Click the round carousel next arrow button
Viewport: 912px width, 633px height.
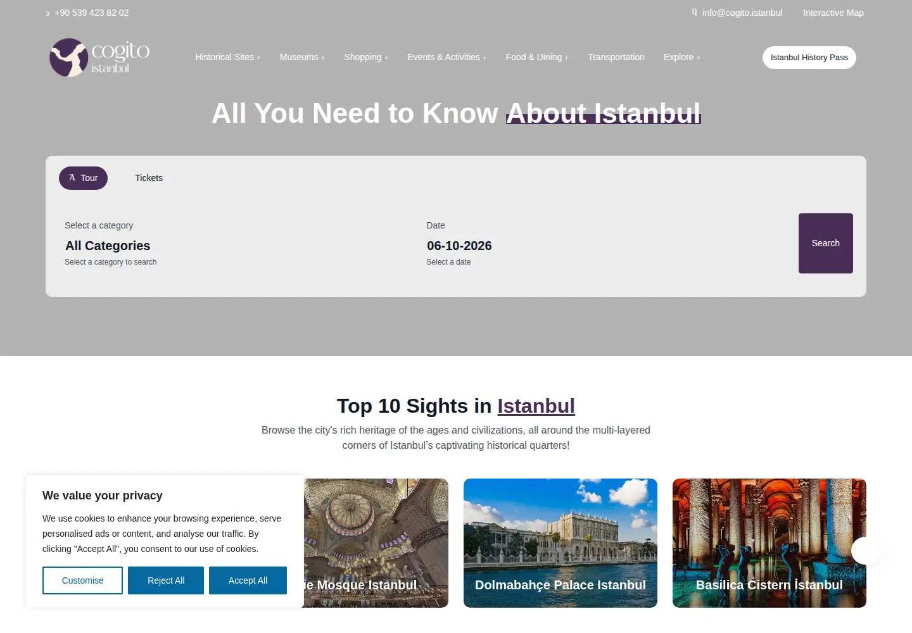865,551
